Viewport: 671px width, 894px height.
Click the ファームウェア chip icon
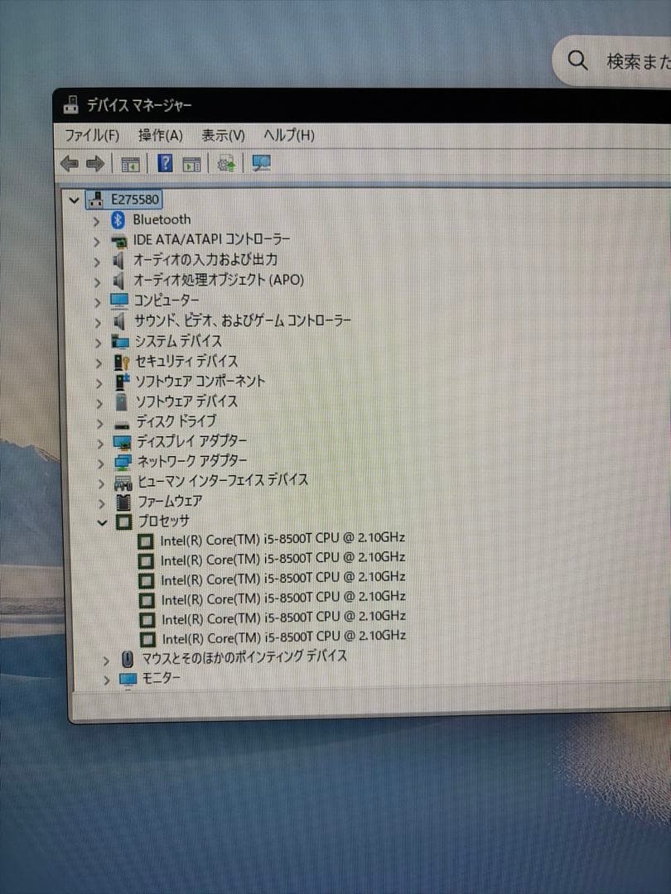click(123, 502)
